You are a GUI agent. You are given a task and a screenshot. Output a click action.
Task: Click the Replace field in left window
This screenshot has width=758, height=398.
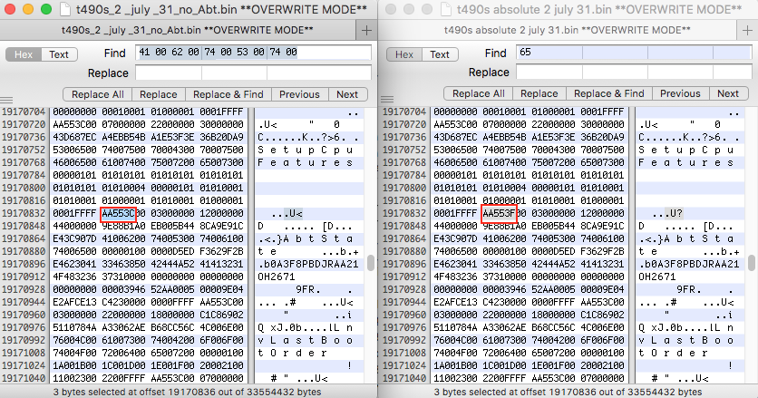click(x=253, y=73)
